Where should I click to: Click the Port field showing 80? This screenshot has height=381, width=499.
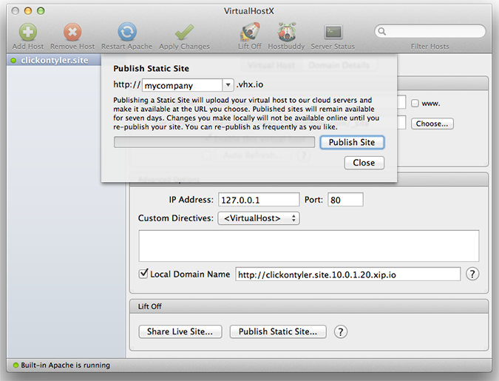pyautogui.click(x=345, y=200)
